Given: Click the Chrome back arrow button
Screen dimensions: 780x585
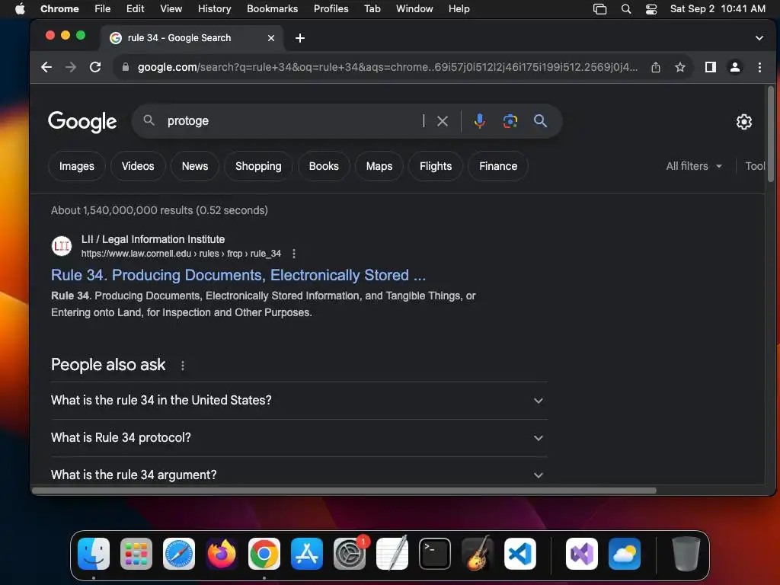Looking at the screenshot, I should [x=46, y=67].
